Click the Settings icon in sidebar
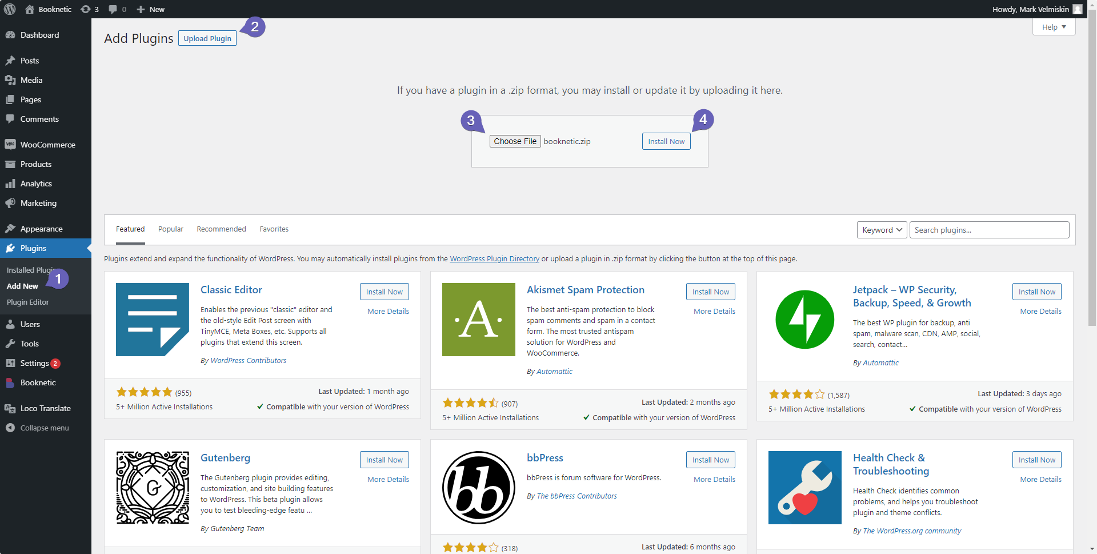Screen dimensions: 1097x554 point(10,363)
